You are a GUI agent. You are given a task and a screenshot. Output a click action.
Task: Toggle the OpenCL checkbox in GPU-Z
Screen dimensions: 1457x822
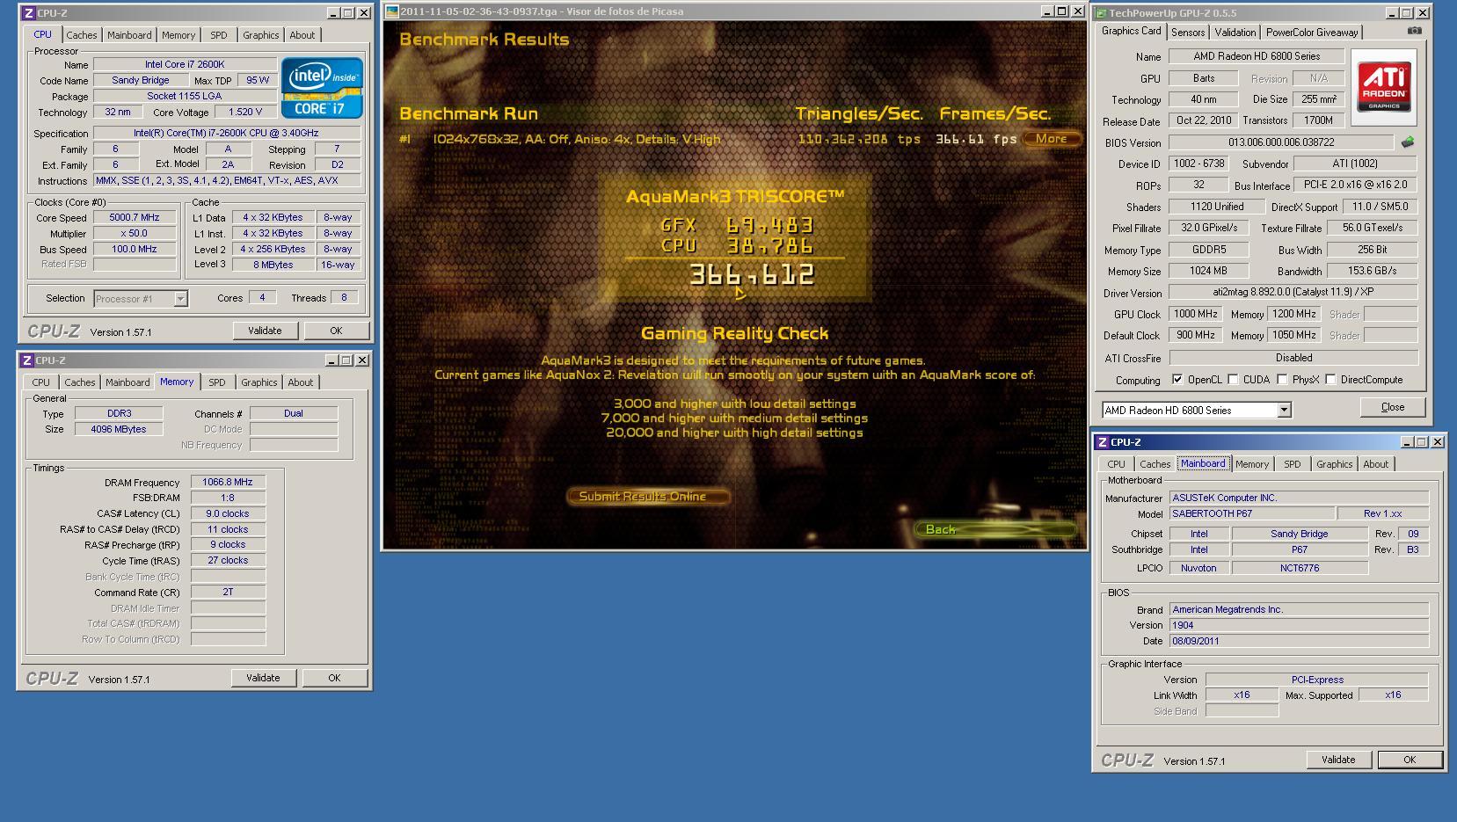tap(1177, 380)
